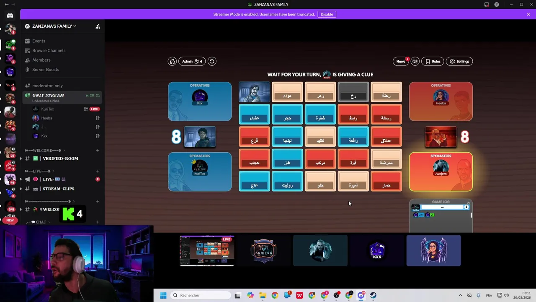The height and width of the screenshot is (302, 536).
Task: Click the activity icon beside Heeba
Action: point(98,118)
